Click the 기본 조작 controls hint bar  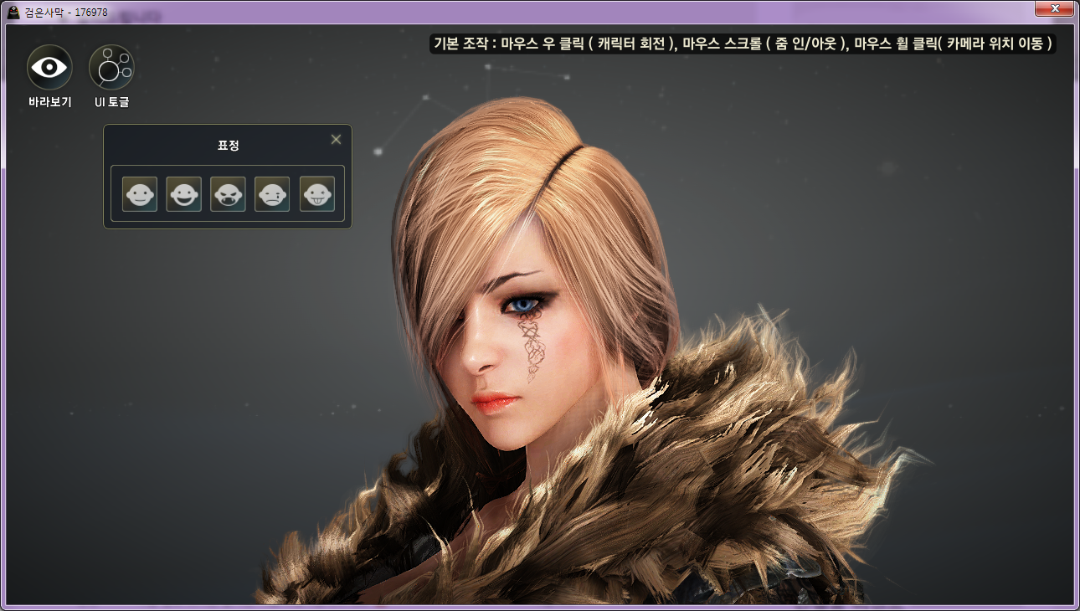point(742,44)
